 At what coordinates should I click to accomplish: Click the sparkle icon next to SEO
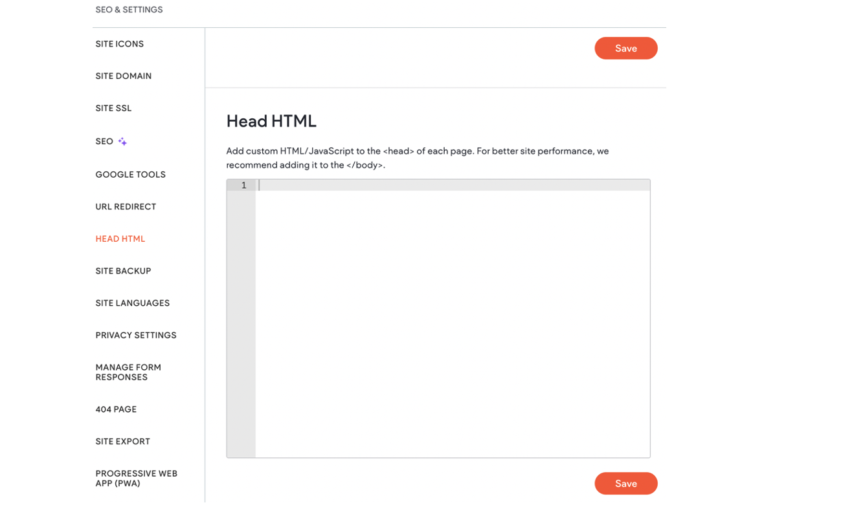click(x=122, y=142)
